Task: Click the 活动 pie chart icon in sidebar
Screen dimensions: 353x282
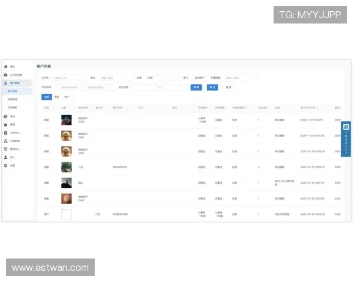Action: tap(5, 116)
